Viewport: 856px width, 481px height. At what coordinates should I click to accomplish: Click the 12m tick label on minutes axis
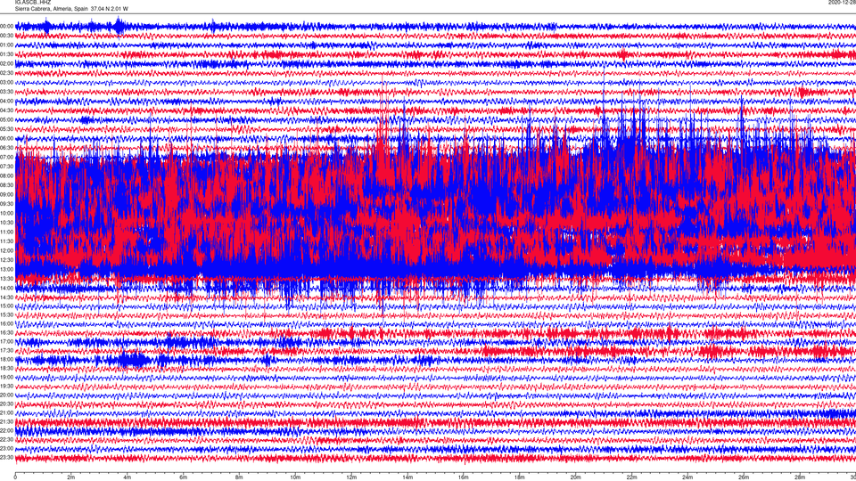pos(351,477)
